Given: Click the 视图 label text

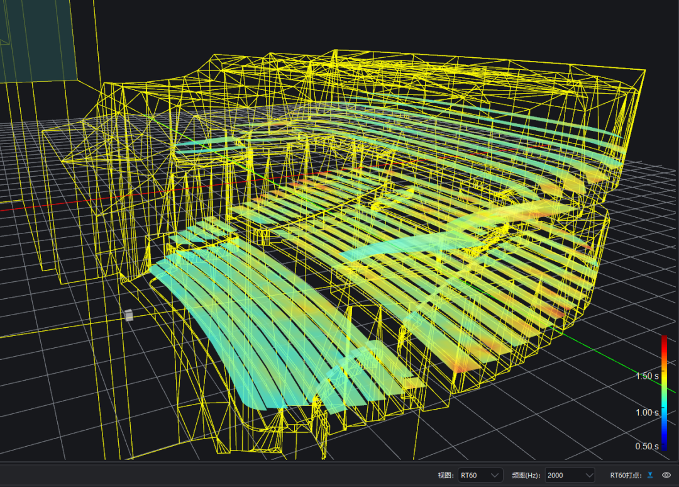Looking at the screenshot, I should (446, 475).
